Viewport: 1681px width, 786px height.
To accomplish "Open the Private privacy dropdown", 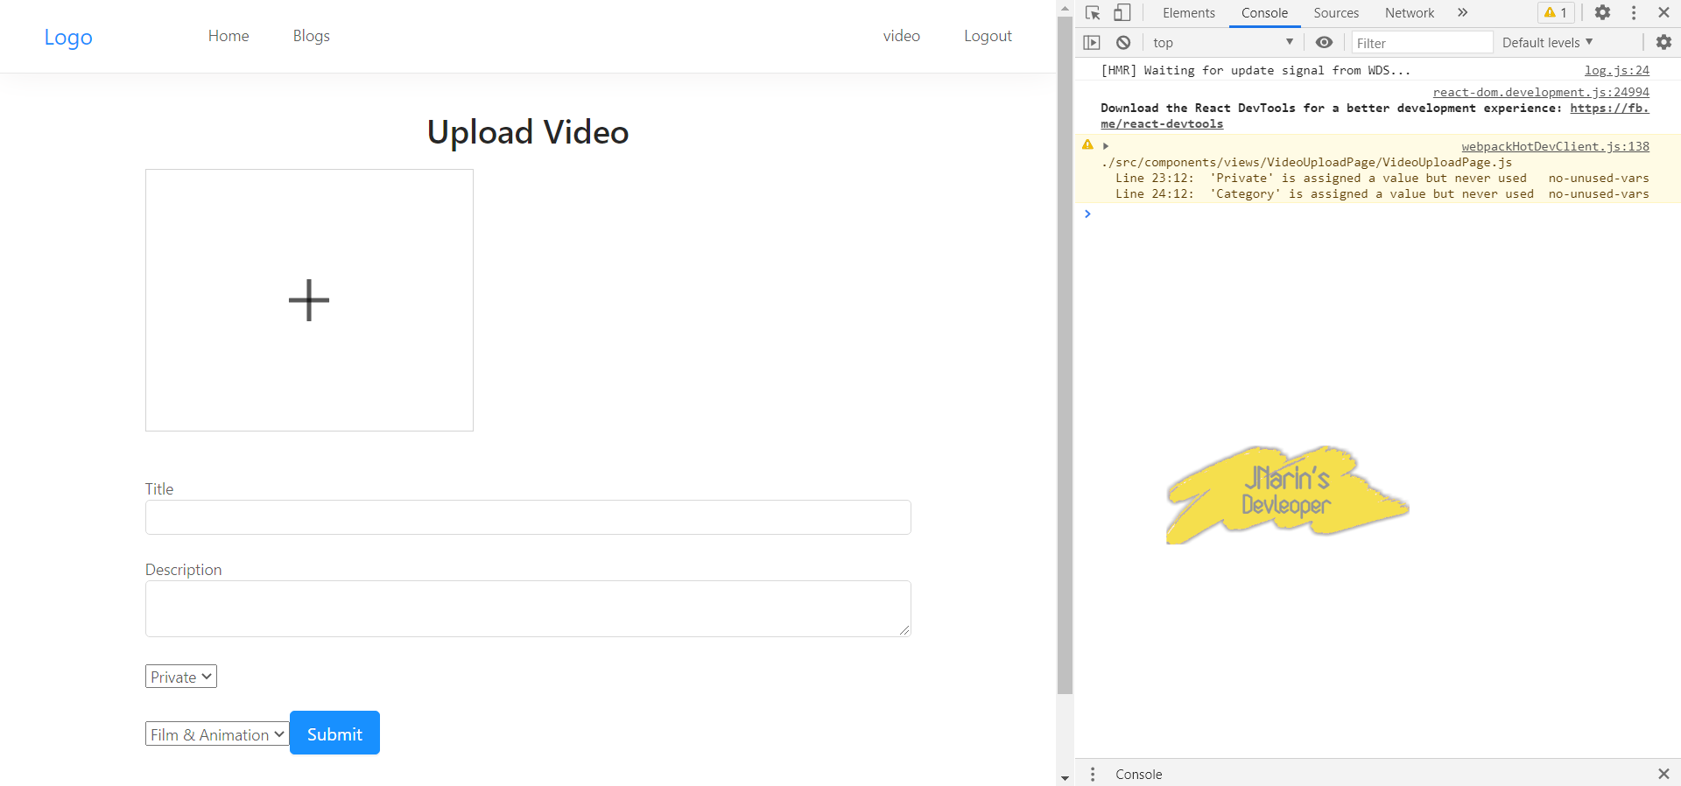I will click(x=181, y=677).
